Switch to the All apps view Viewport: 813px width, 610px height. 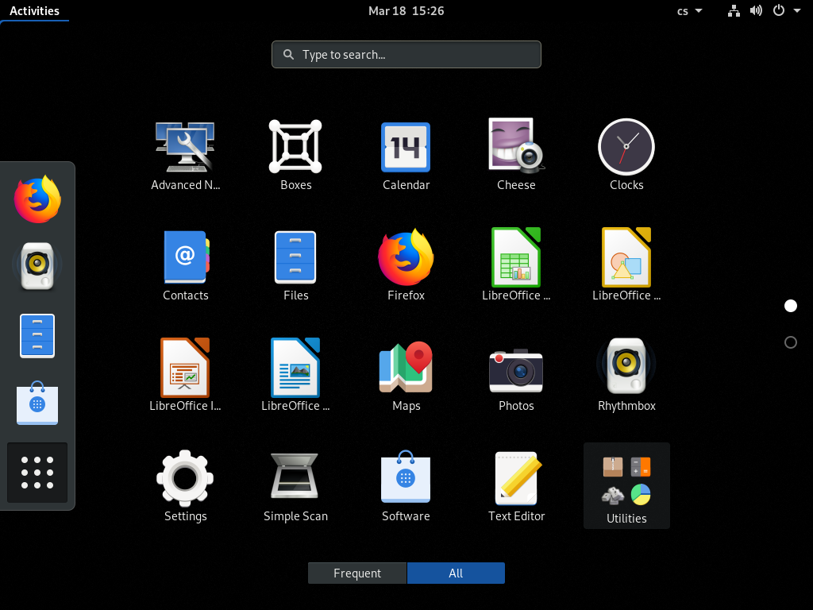click(x=456, y=573)
